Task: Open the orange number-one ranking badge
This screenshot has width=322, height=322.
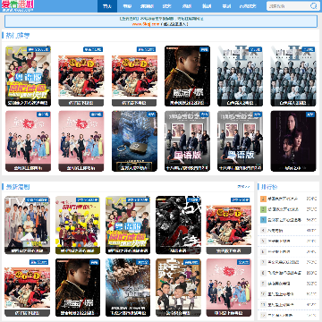Action: 263,199
